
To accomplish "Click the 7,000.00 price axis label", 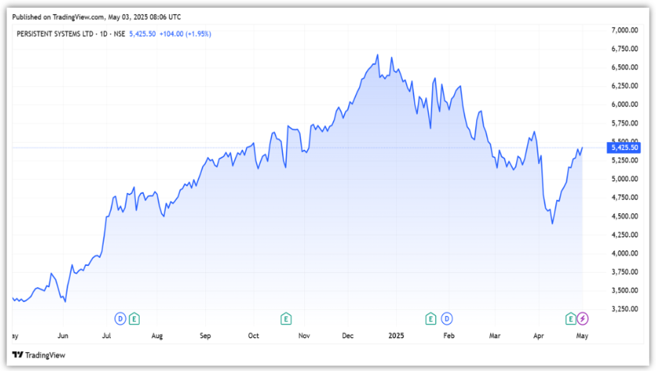I will 624,30.
